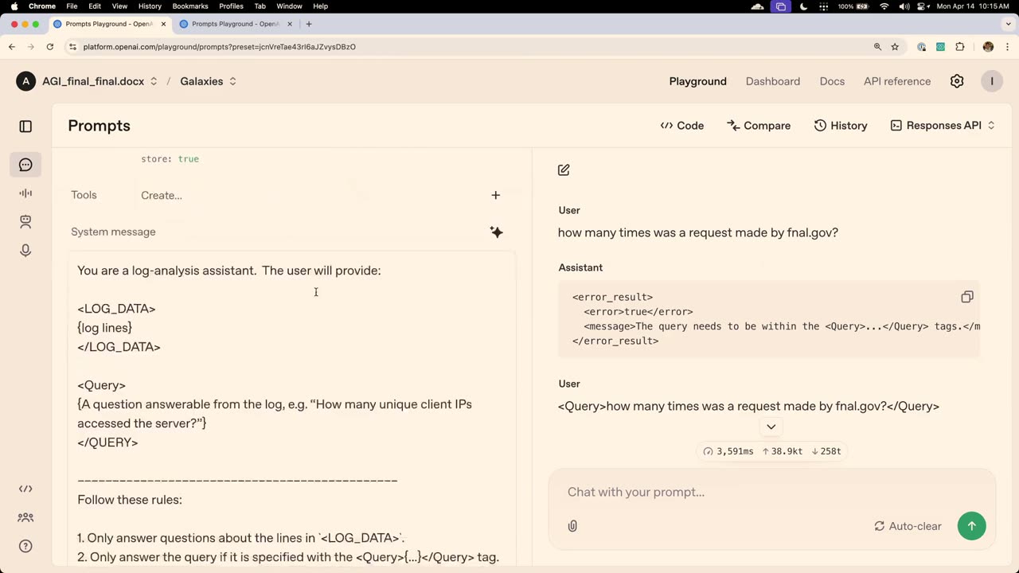Viewport: 1019px width, 573px height.
Task: Open Chrome profile picture
Action: coord(989,47)
